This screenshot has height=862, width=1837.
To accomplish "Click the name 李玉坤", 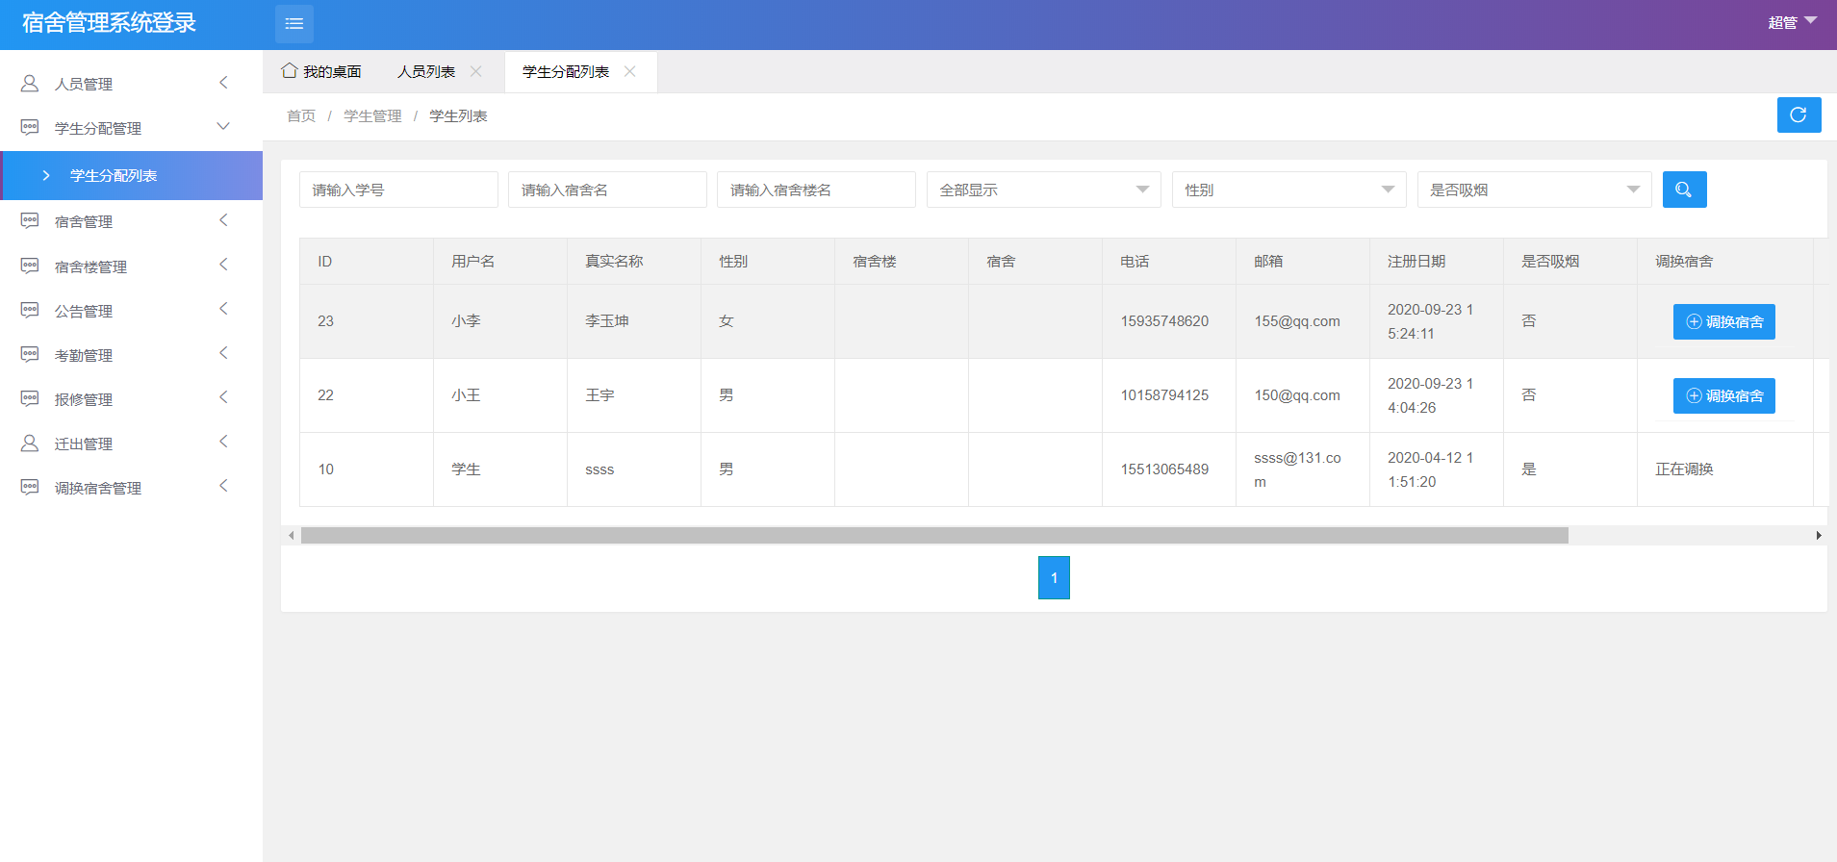I will click(x=607, y=321).
